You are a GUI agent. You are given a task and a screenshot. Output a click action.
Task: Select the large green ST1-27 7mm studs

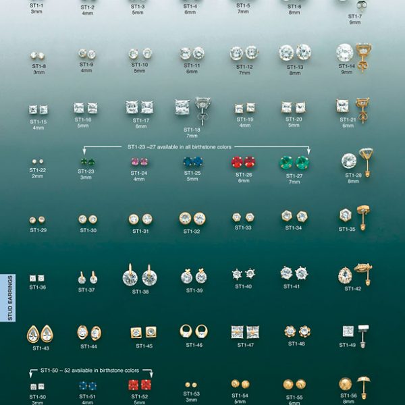[x=294, y=163]
